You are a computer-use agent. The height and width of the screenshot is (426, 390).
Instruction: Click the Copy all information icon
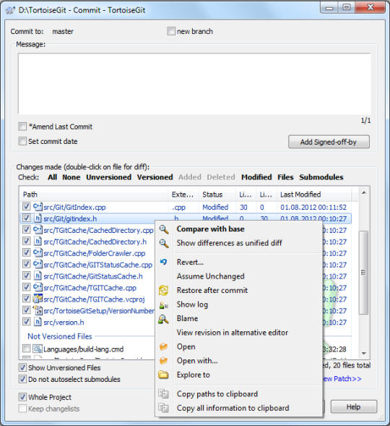click(x=163, y=408)
